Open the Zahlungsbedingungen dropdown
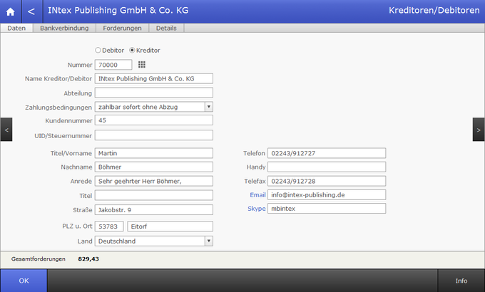Image resolution: width=485 pixels, height=292 pixels. pyautogui.click(x=209, y=107)
